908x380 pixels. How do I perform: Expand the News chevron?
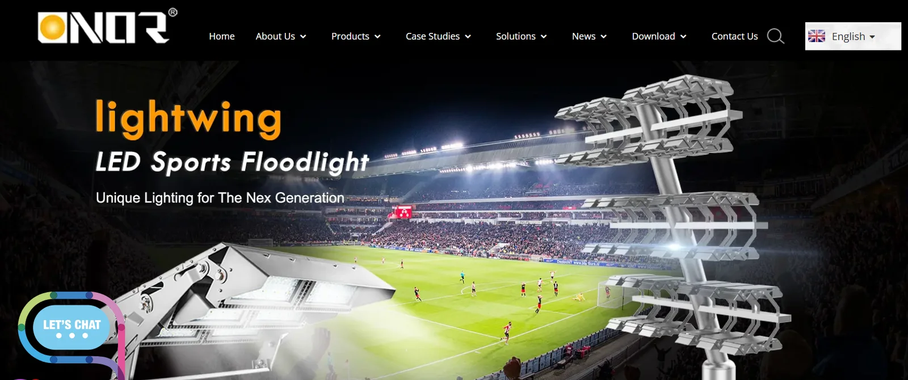(604, 37)
